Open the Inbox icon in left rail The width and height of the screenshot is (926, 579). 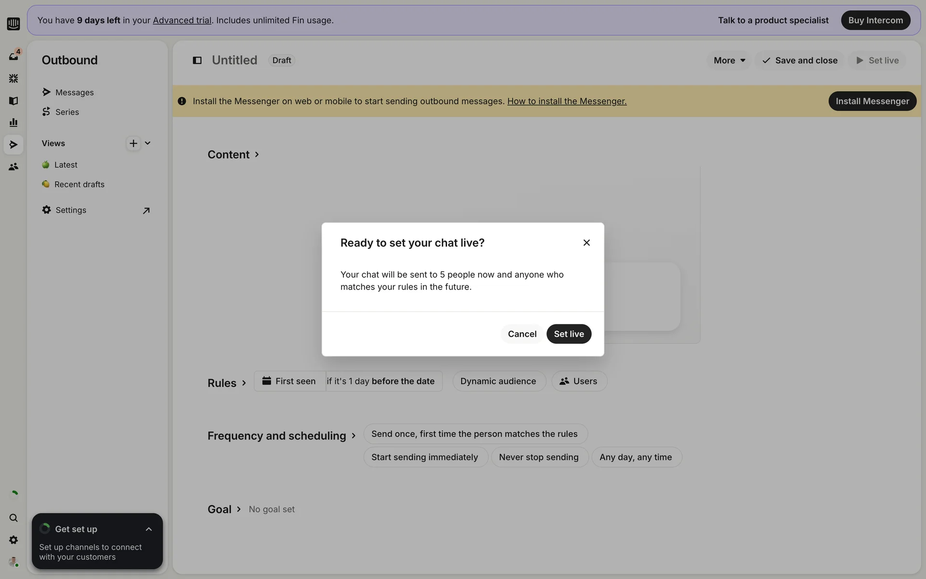click(x=14, y=56)
